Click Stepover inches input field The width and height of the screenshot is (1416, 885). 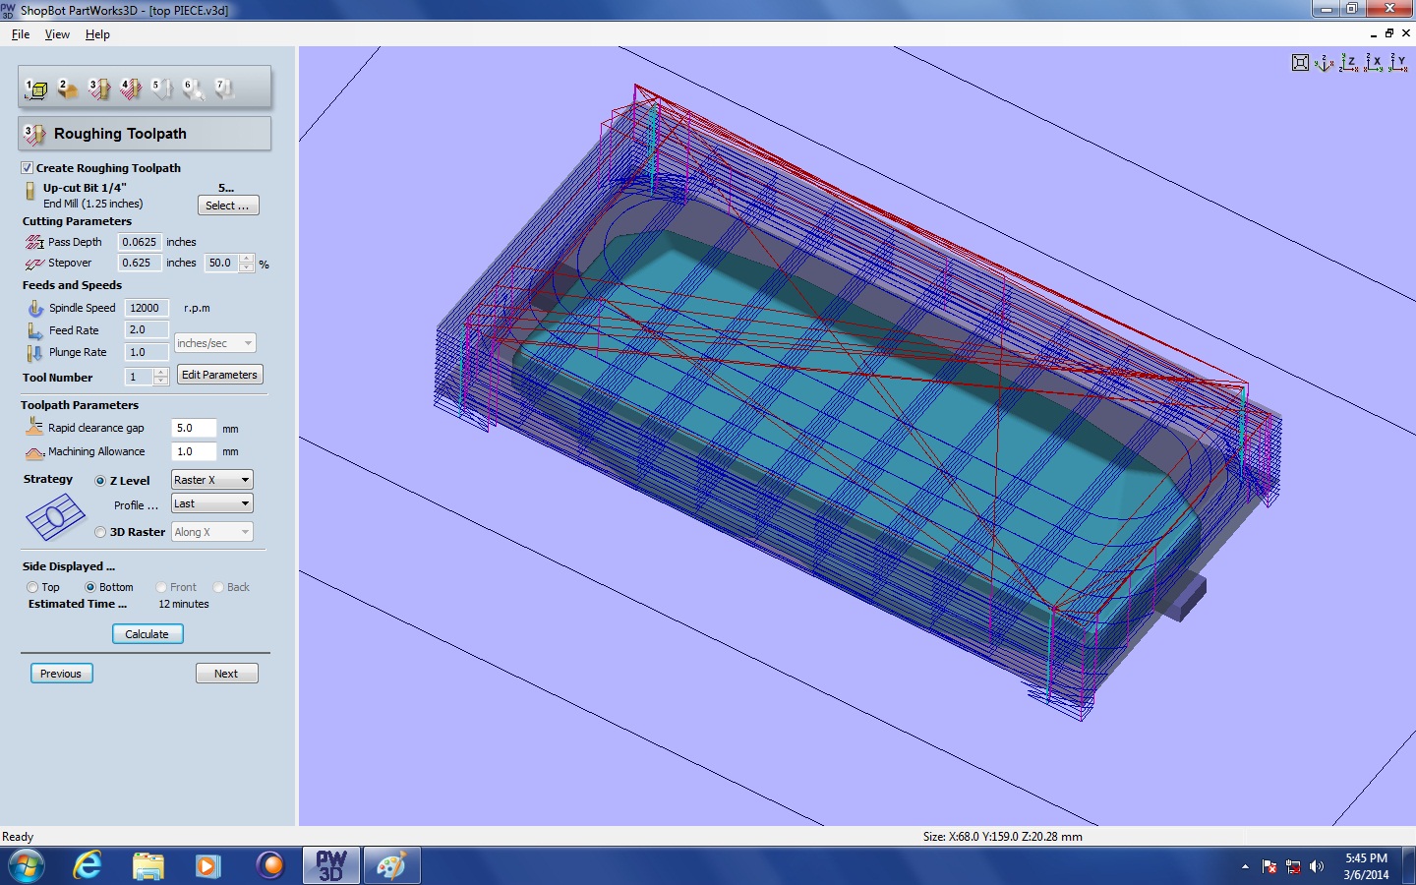[x=140, y=263]
